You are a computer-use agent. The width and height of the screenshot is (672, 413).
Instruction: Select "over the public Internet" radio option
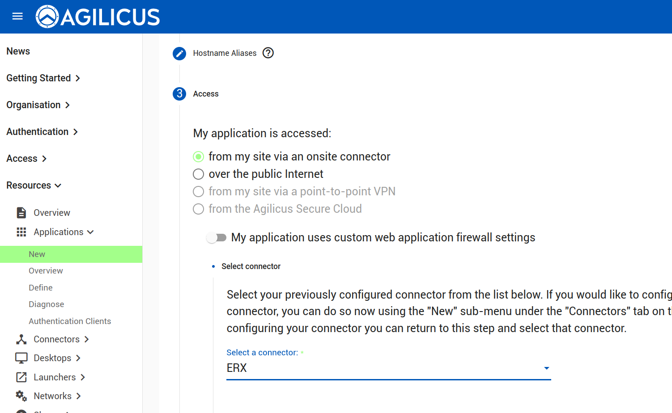pos(198,174)
